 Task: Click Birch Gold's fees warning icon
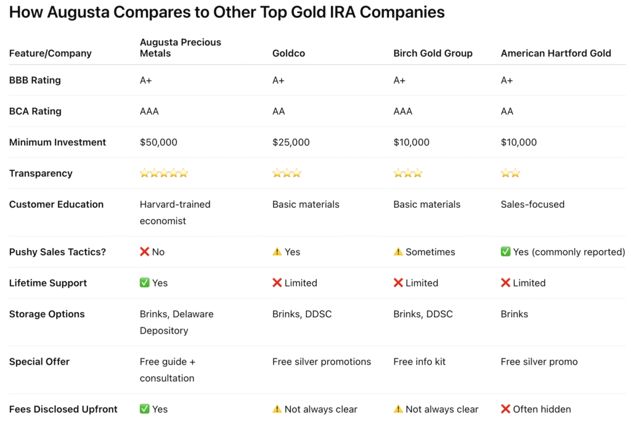point(399,409)
